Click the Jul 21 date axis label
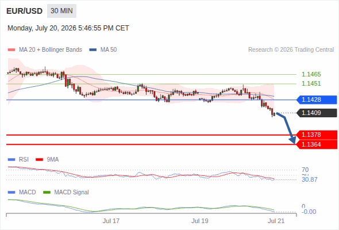Image resolution: width=339 pixels, height=230 pixels. point(276,221)
